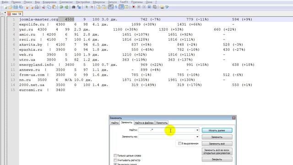
Task: Click the Paste toolbar icon
Action: point(54,7)
